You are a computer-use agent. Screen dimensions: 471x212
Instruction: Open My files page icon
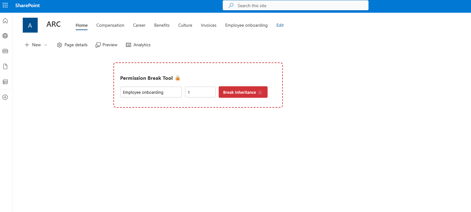[x=5, y=66]
